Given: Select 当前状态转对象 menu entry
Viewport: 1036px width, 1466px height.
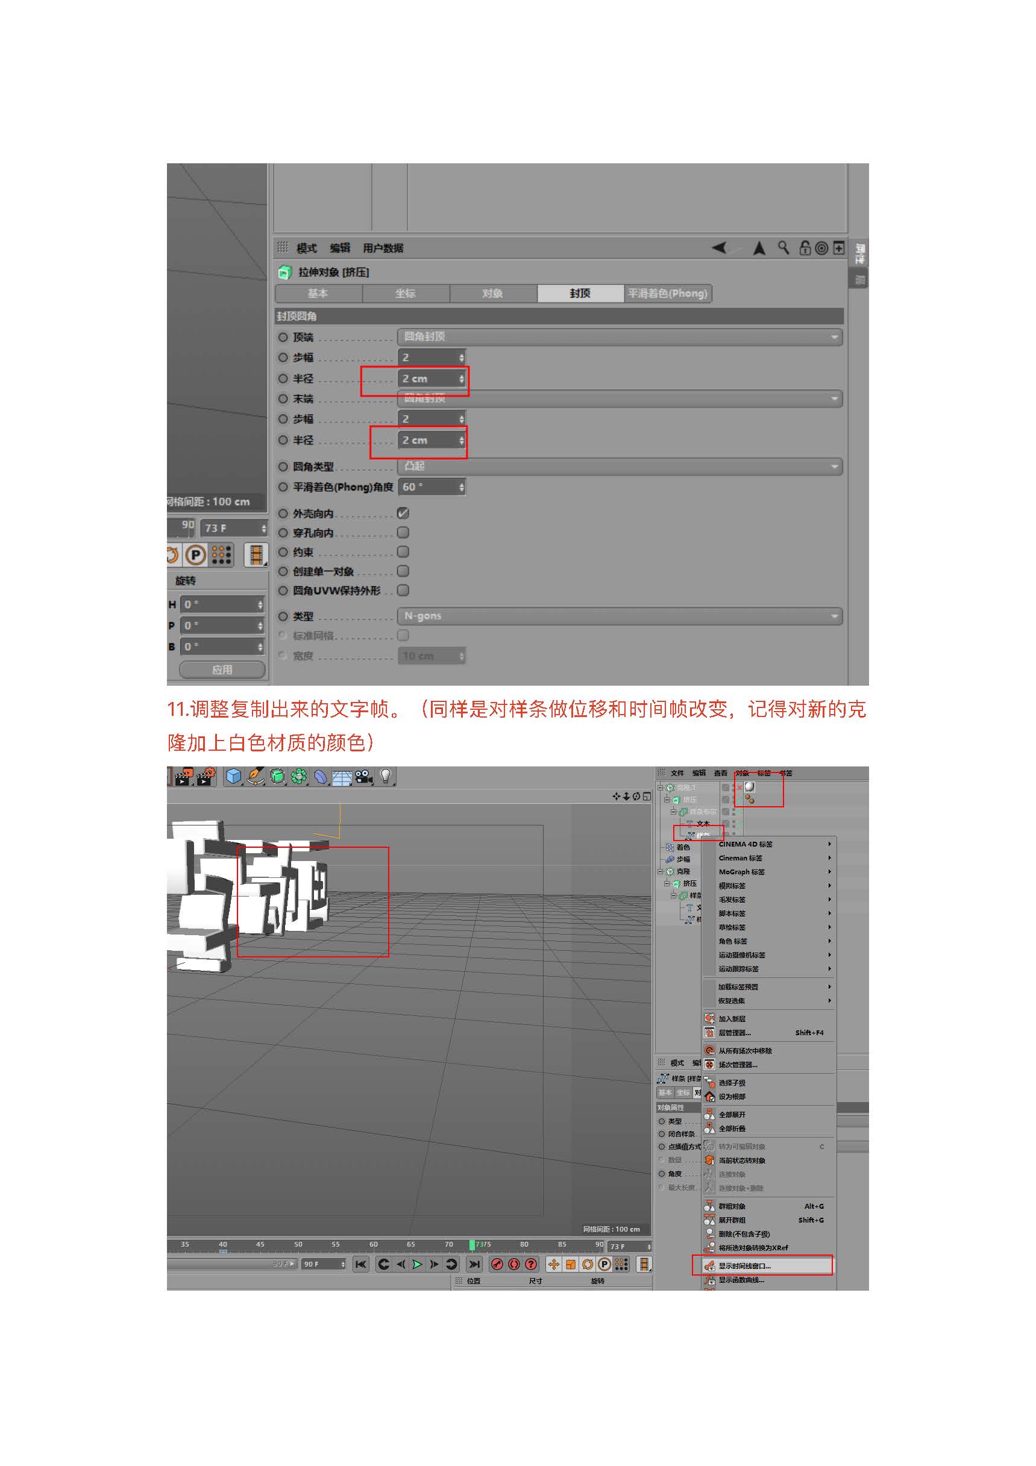Looking at the screenshot, I should tap(770, 1160).
